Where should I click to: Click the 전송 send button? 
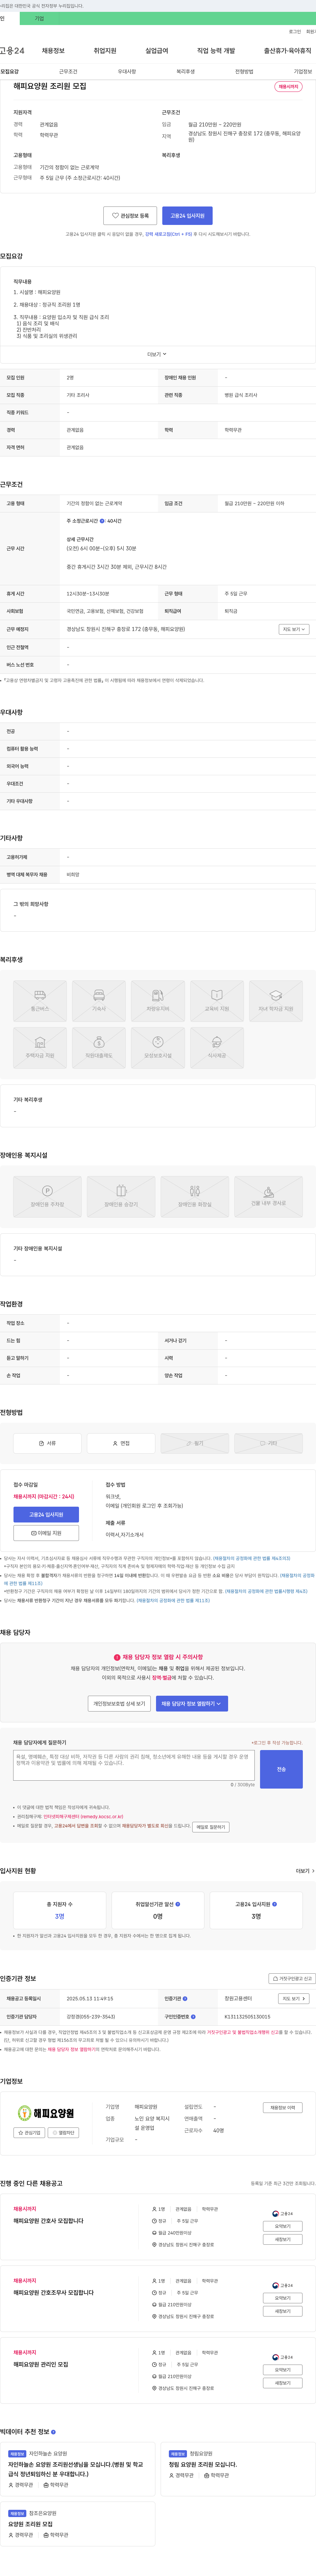pos(281,1769)
